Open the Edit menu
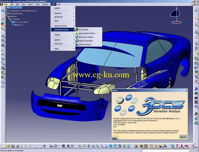Image resolution: width=199 pixels, height=152 pixels. click(x=17, y=4)
